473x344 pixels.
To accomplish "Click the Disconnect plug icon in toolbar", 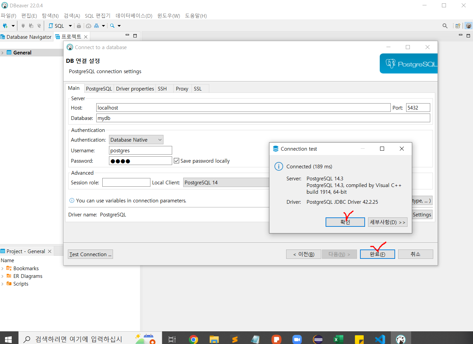I will click(39, 26).
